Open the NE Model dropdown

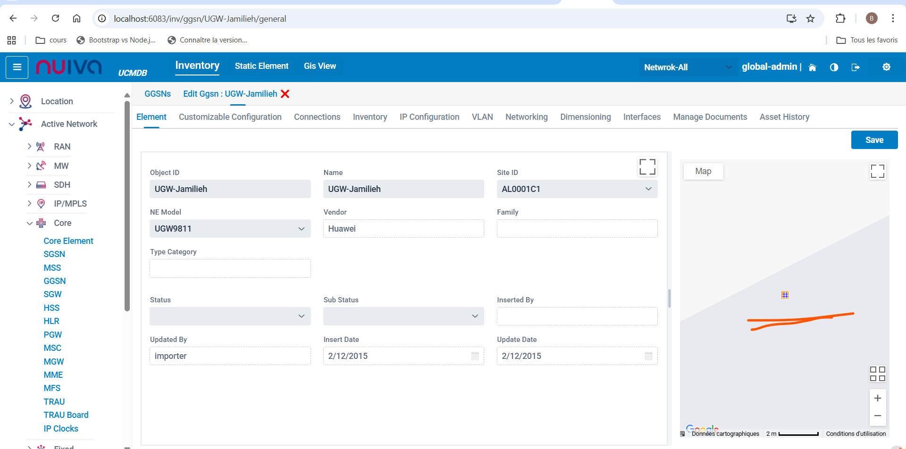point(301,229)
